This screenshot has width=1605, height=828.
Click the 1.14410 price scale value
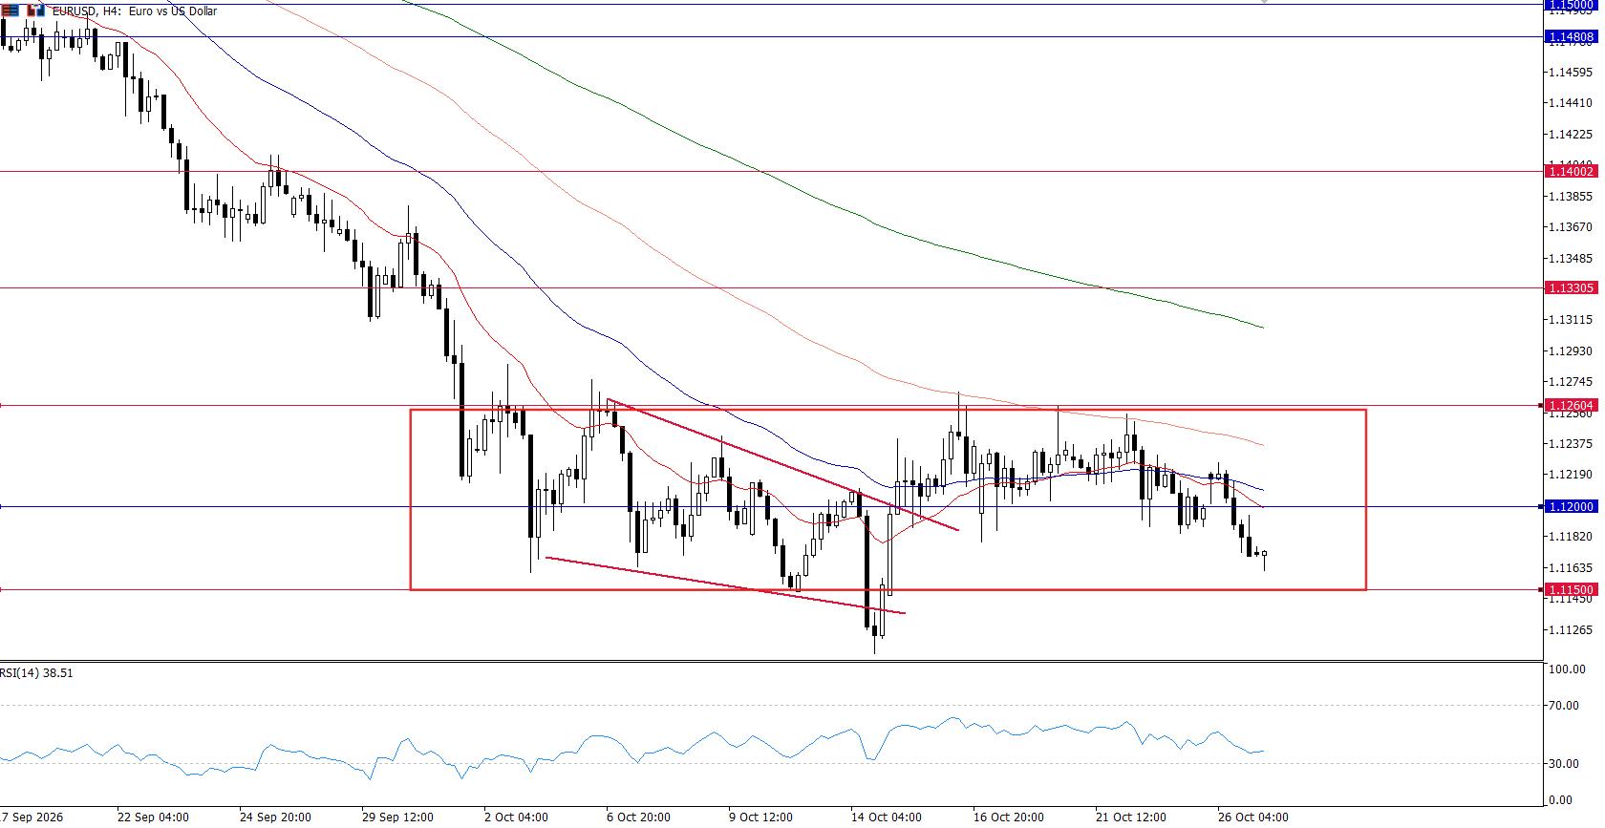(1571, 103)
